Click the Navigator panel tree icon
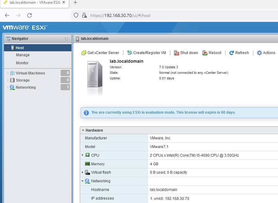This screenshot has height=203, width=278. [x=8, y=39]
